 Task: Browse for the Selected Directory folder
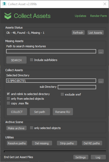point(101,81)
